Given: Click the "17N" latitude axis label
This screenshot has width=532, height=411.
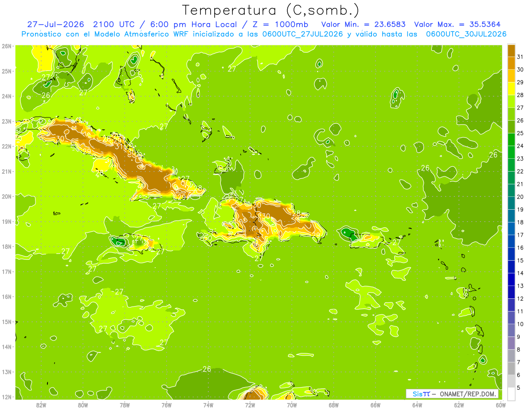Looking at the screenshot, I should click(7, 272).
